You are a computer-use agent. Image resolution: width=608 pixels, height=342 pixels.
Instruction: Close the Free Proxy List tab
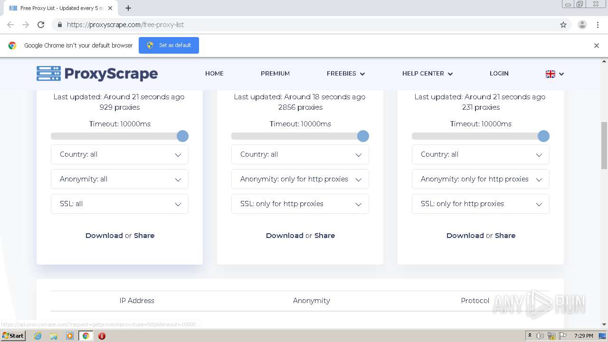point(111,8)
